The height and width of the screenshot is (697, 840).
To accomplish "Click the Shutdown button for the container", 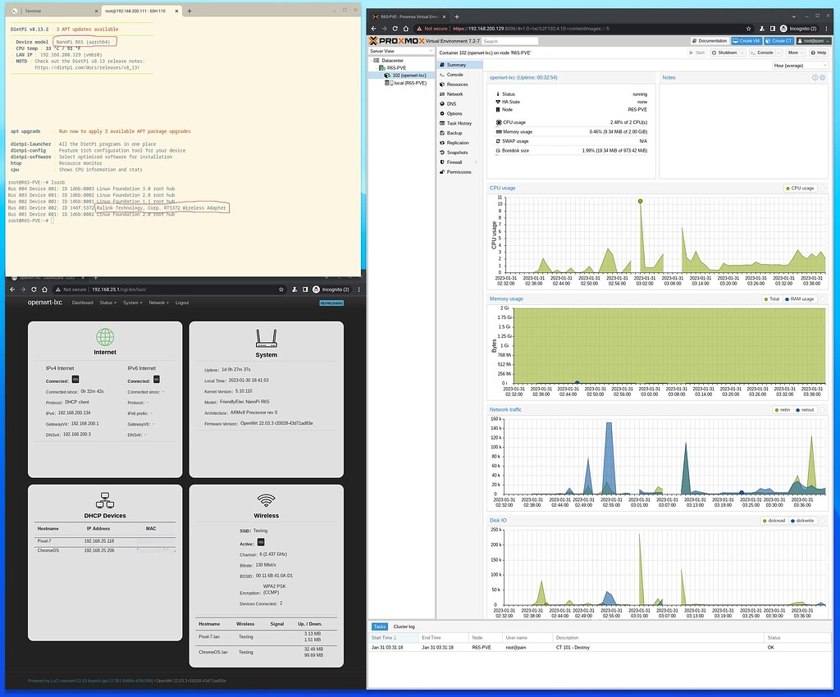I will point(726,52).
